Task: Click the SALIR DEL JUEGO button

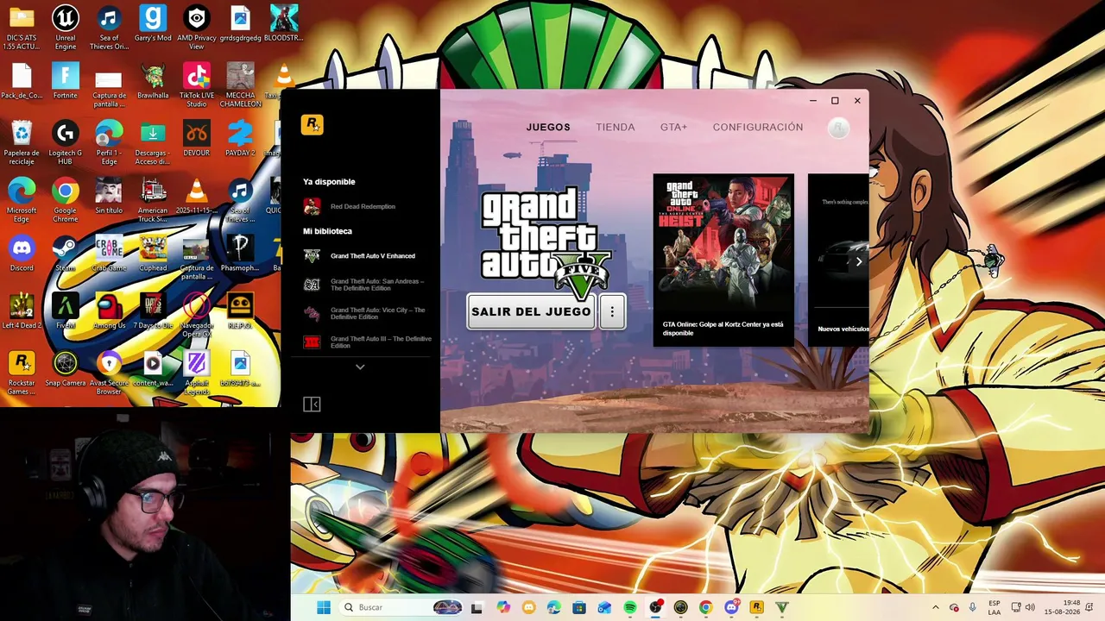Action: (x=531, y=311)
